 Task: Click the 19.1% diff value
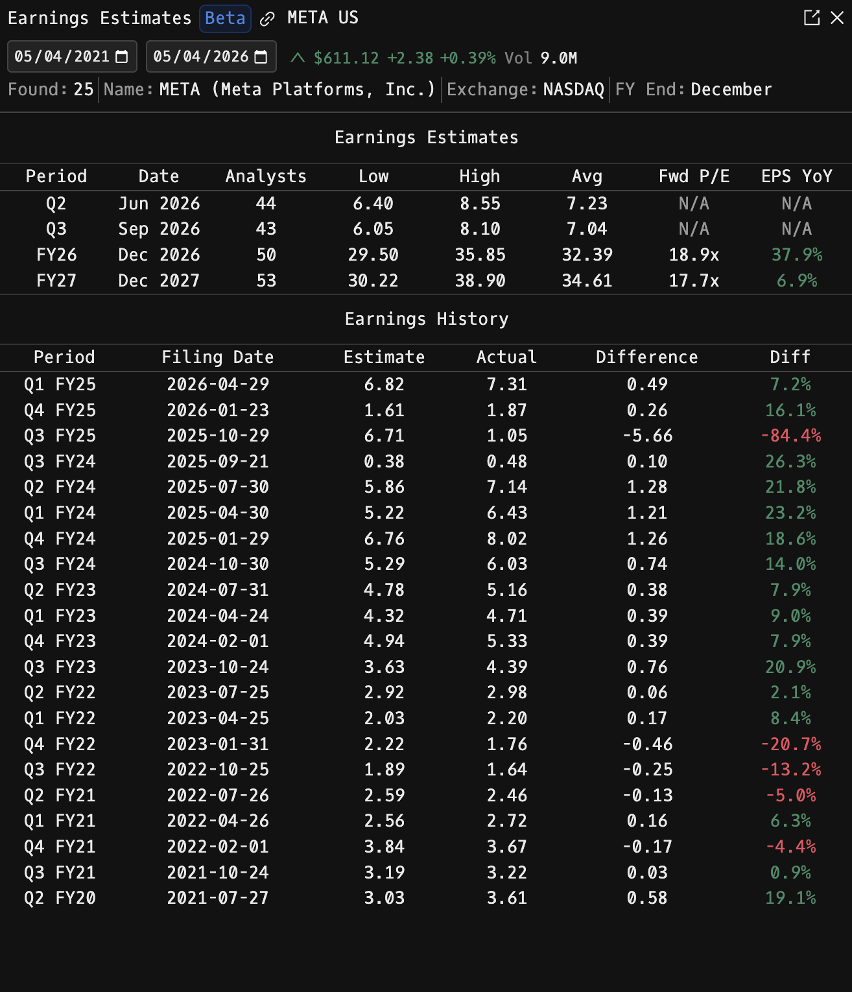click(x=790, y=898)
